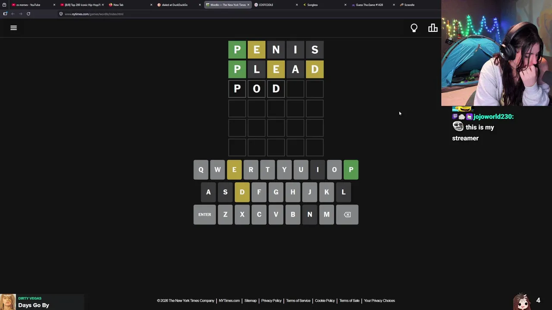Tap the O key
552x310 pixels.
[x=334, y=170]
